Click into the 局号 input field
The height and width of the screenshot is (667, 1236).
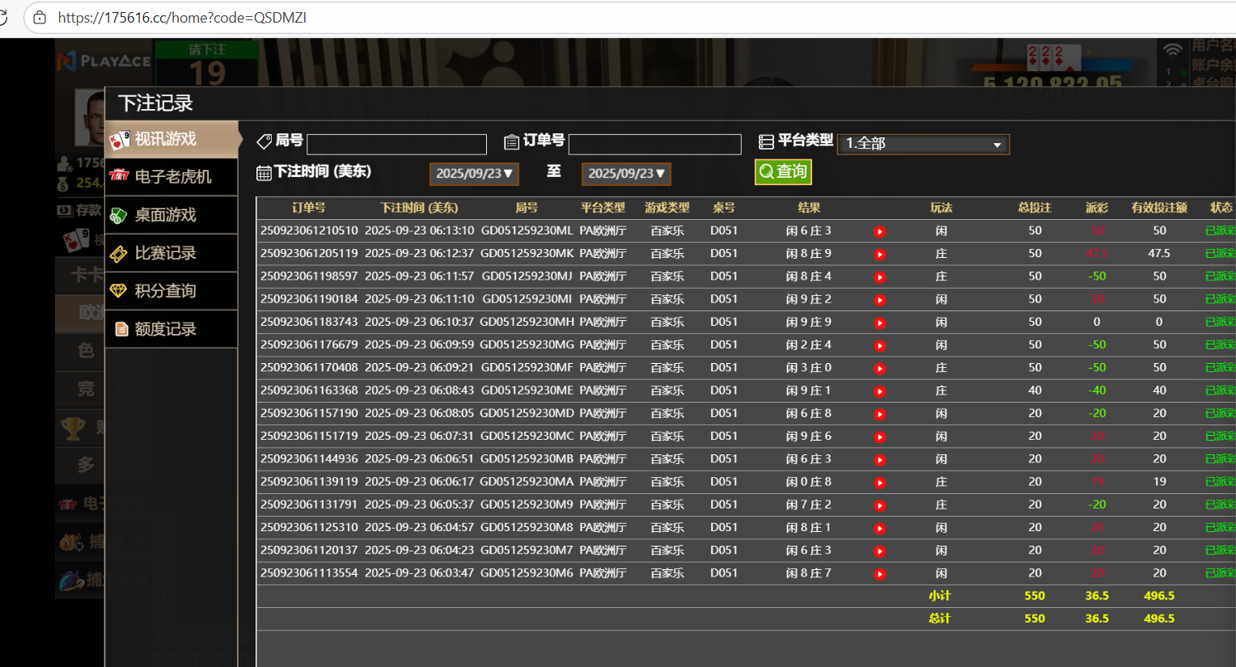(x=396, y=144)
